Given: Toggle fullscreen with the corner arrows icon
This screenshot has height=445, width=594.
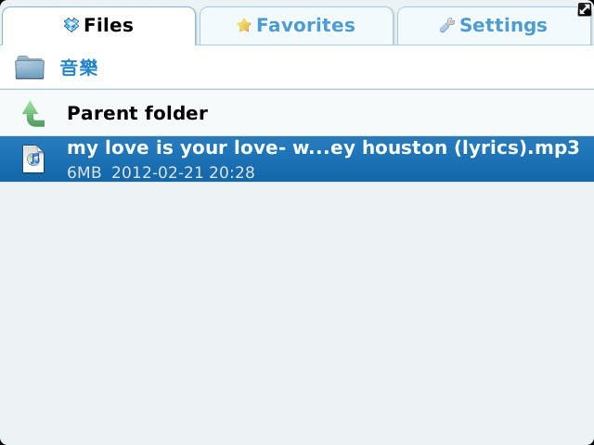Looking at the screenshot, I should 585,8.
